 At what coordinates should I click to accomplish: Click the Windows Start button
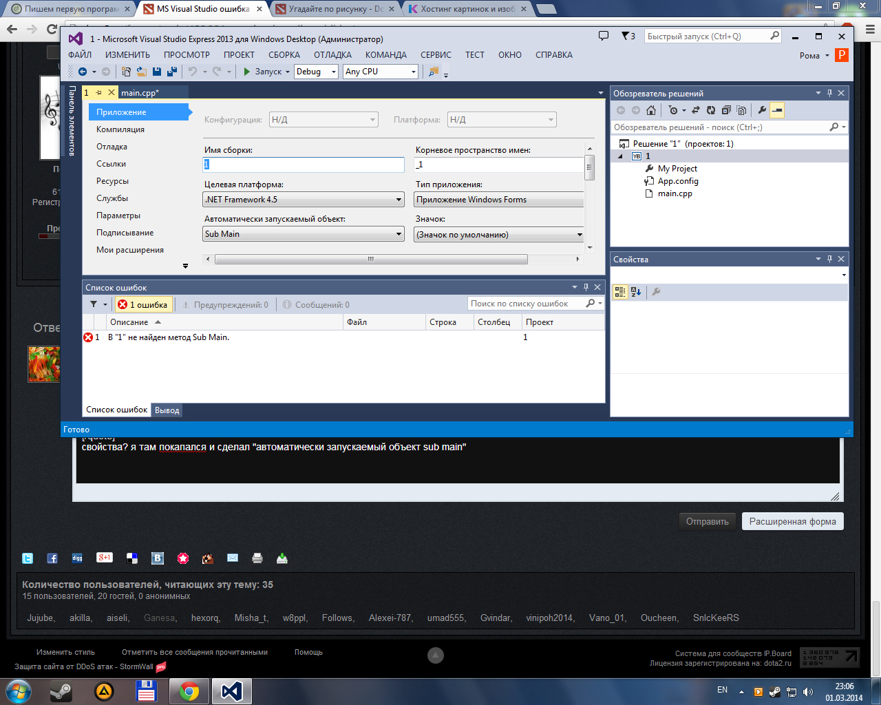coord(18,691)
